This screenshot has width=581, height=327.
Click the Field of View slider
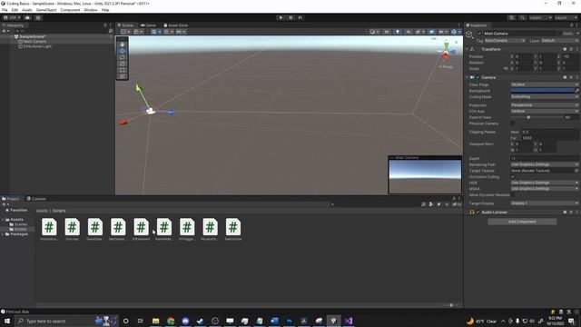point(537,117)
